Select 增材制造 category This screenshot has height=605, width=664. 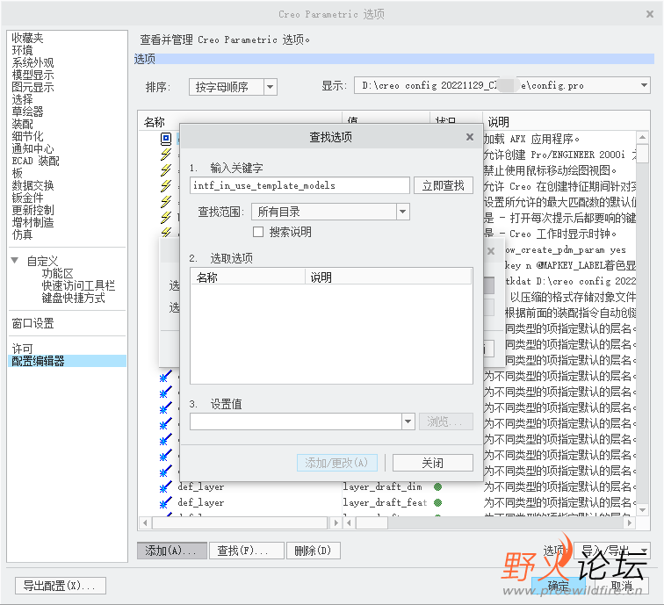click(32, 222)
